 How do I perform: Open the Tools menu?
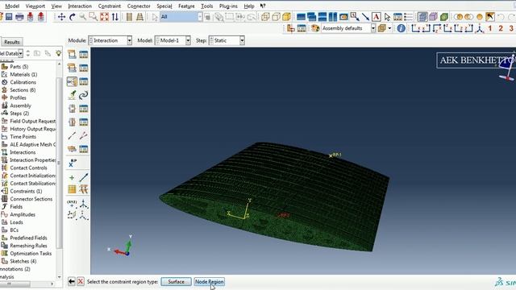point(206,6)
